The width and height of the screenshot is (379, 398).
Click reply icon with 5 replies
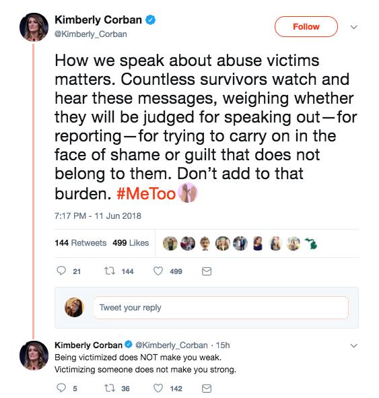[x=61, y=388]
